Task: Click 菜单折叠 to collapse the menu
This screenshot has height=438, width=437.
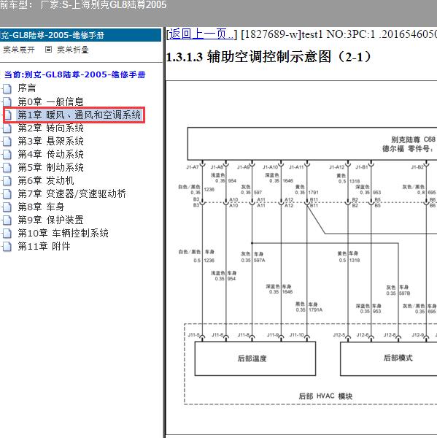Action: 73,50
